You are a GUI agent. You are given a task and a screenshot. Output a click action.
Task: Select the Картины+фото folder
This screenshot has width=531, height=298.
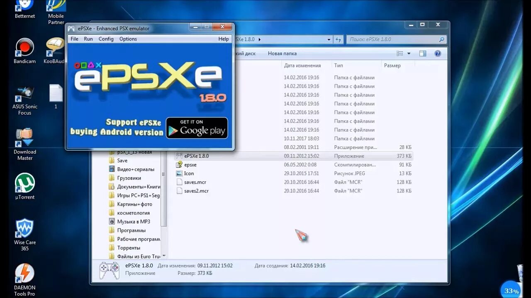(134, 204)
